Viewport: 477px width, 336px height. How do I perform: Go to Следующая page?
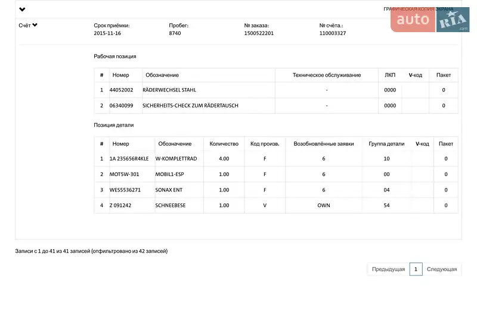tap(442, 269)
